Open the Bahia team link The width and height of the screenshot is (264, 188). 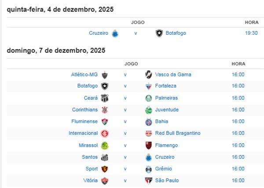coord(161,121)
